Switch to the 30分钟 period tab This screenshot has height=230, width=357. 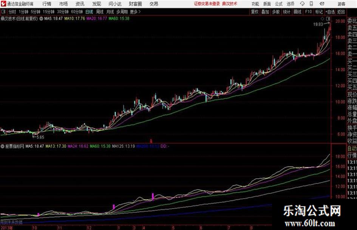[x=63, y=12]
